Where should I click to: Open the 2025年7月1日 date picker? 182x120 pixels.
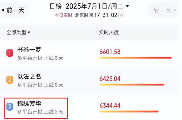[94, 6]
